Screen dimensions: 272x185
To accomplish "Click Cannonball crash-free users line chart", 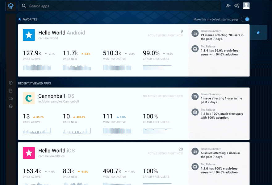I will (157, 131).
